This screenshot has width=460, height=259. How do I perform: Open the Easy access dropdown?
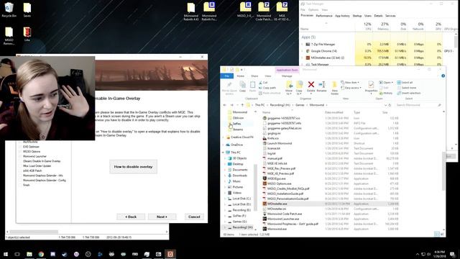pyautogui.click(x=351, y=88)
